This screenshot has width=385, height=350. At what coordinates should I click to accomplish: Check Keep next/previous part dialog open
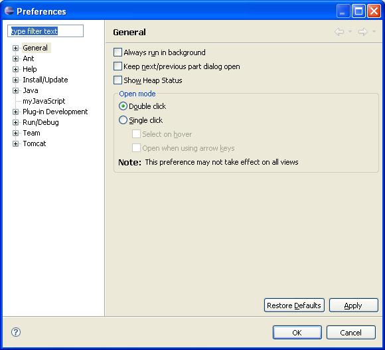coord(118,66)
